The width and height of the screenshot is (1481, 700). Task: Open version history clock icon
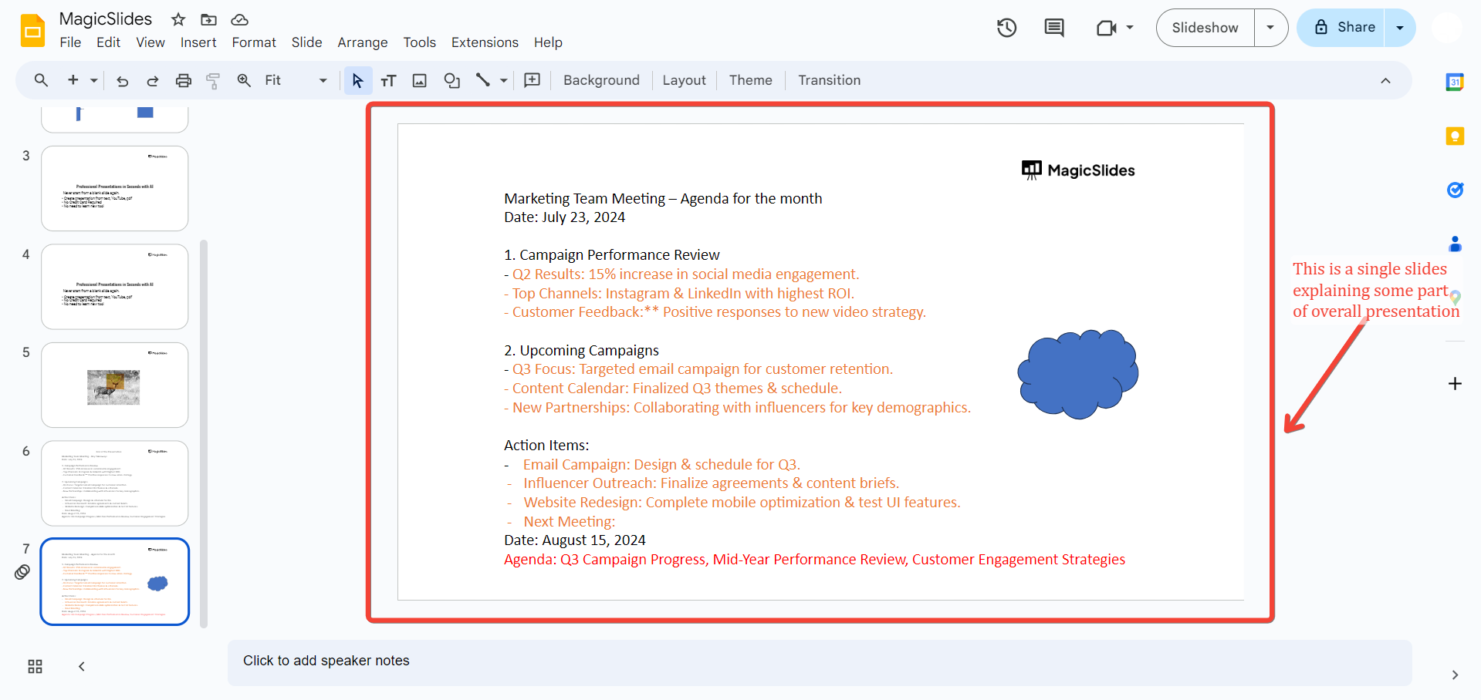[x=1006, y=28]
